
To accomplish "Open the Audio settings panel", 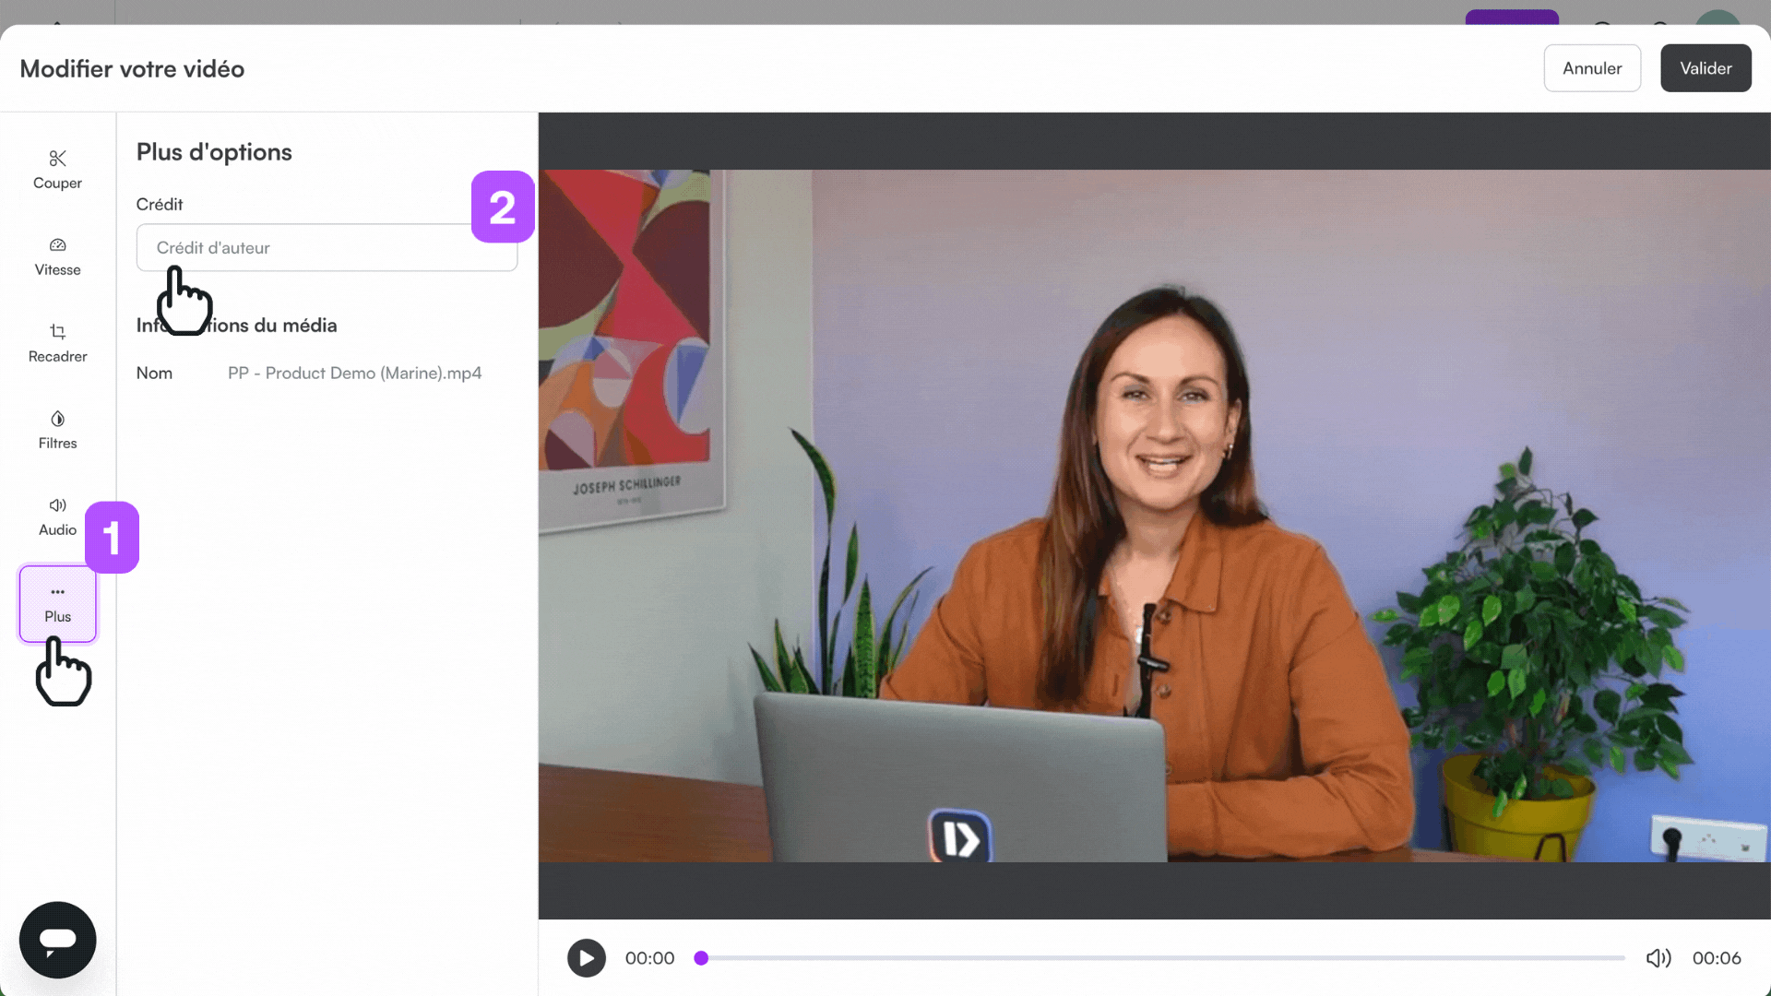I will tap(56, 516).
